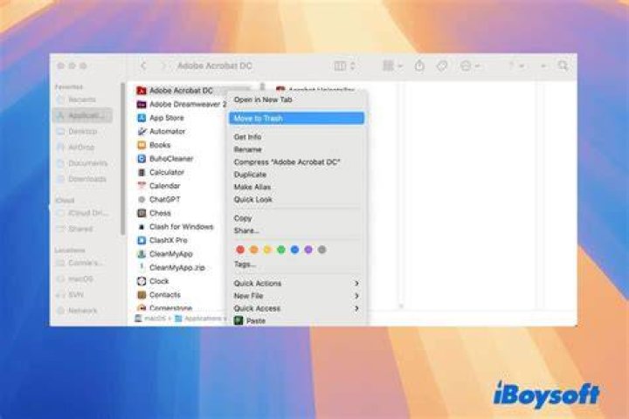Select the Adobe Dreamweaver icon

tap(142, 104)
